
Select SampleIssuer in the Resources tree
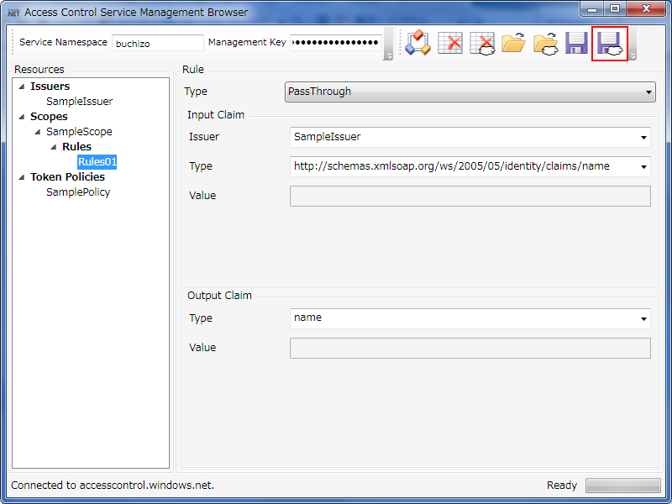(79, 102)
